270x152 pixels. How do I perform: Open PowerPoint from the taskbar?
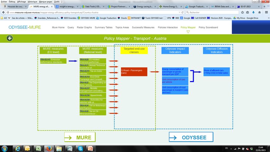click(x=91, y=149)
